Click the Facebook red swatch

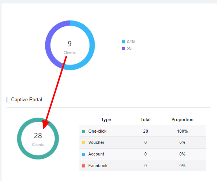click(x=84, y=166)
